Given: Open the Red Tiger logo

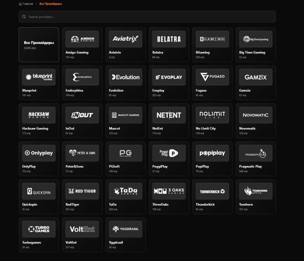Looking at the screenshot, I should pos(82,191).
